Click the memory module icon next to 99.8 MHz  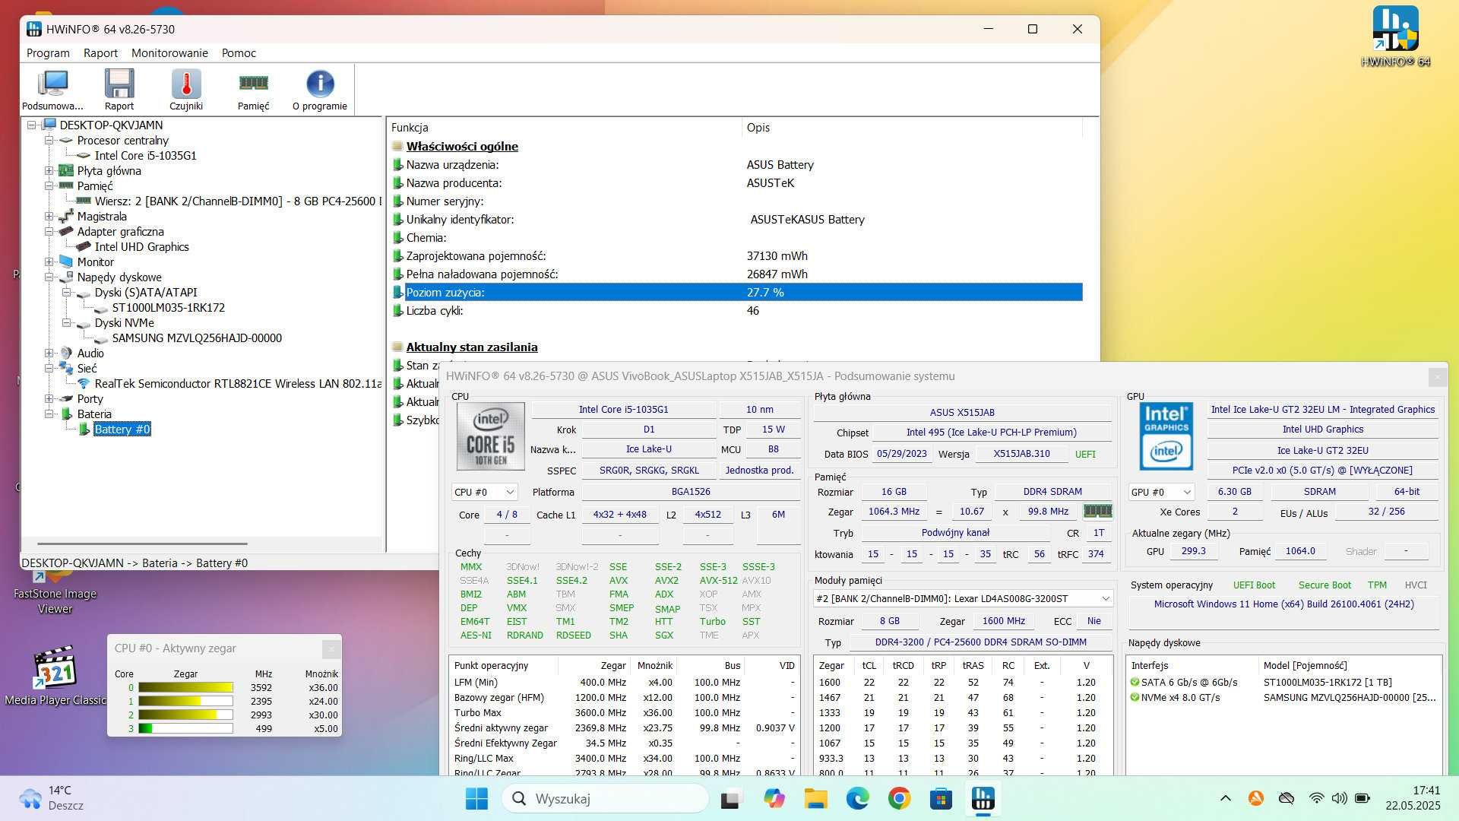click(x=1097, y=512)
